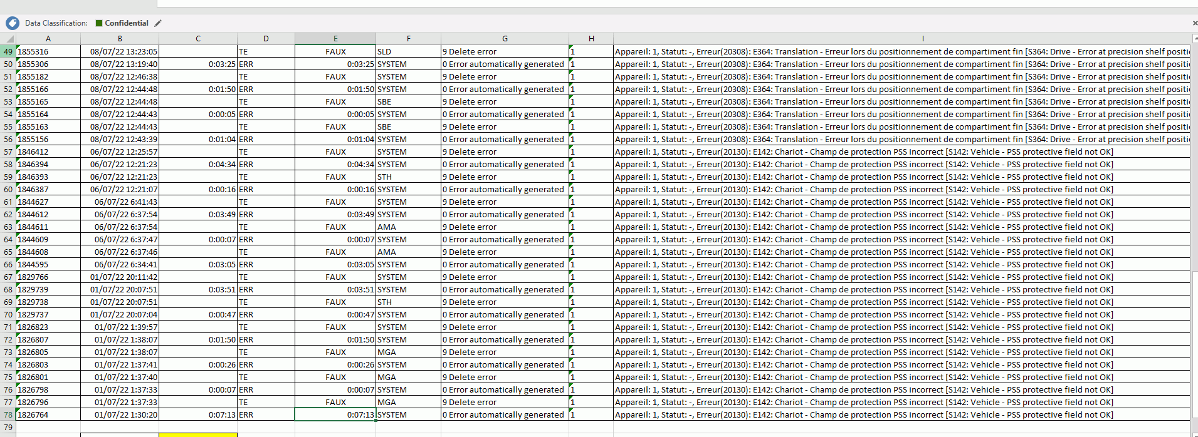Select the active cell E78 showing 0:07:13

(335, 414)
